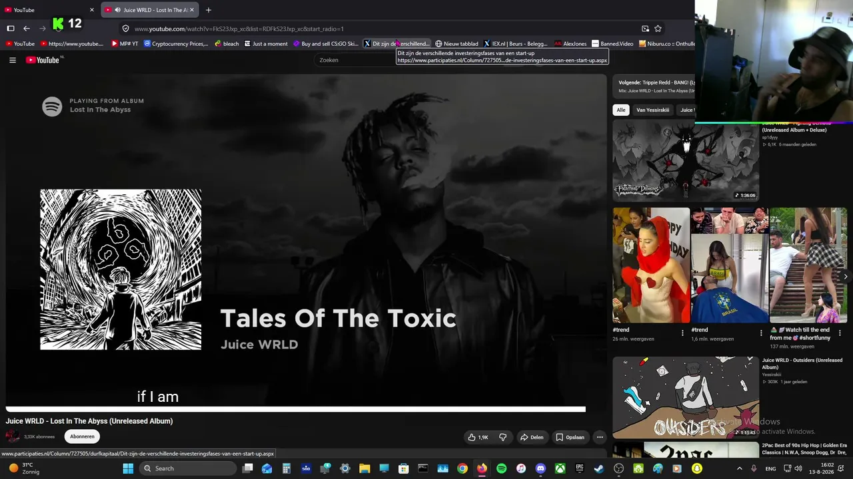The height and width of the screenshot is (479, 853).
Task: Open the 'Buy and sell CS:GO Ski...' bookmark
Action: [326, 44]
